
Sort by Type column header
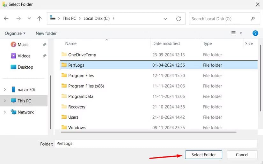[x=207, y=43]
